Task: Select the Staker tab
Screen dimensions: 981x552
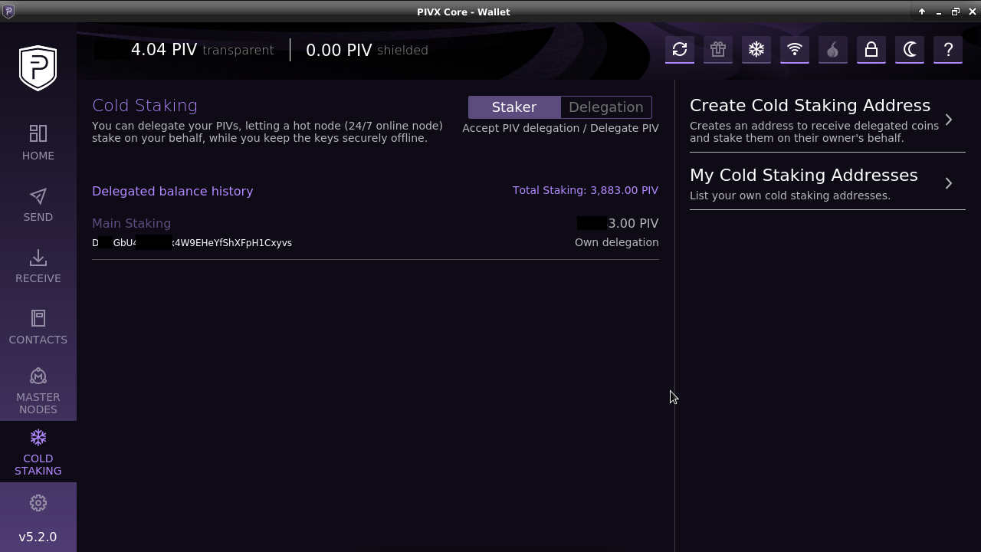Action: [513, 107]
